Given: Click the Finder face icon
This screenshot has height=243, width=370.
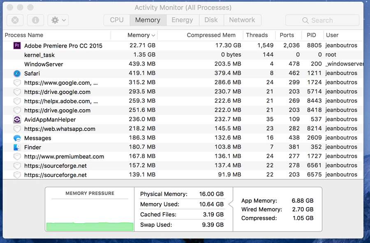Looking at the screenshot, I should [17, 147].
